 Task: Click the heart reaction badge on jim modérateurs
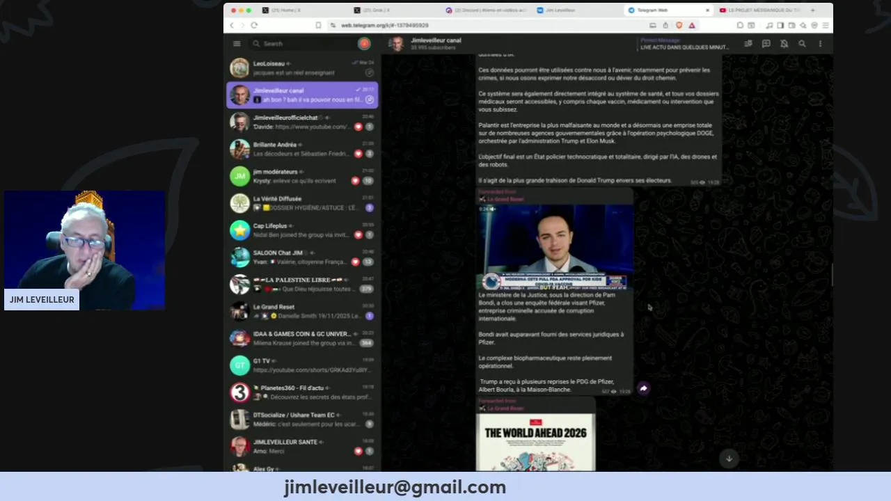point(355,181)
